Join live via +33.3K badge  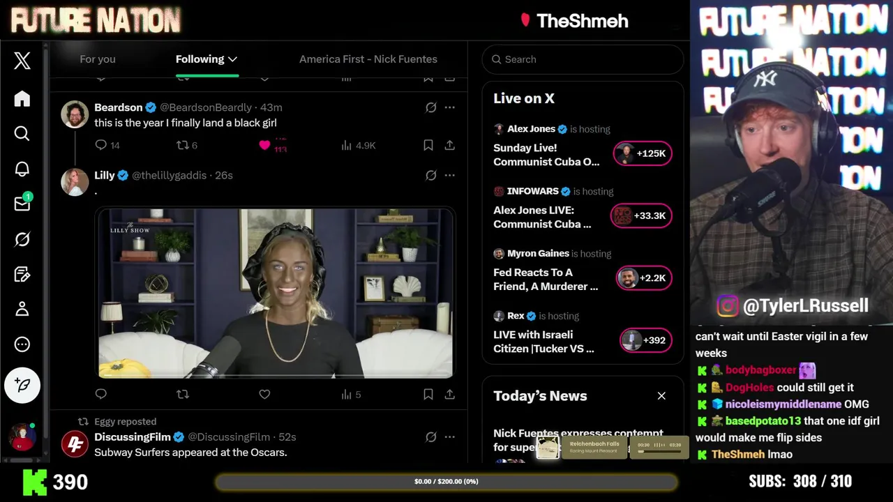(x=641, y=215)
